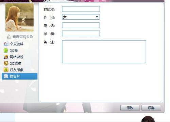Click the 修改 button
The width and height of the screenshot is (170, 122).
click(x=130, y=108)
